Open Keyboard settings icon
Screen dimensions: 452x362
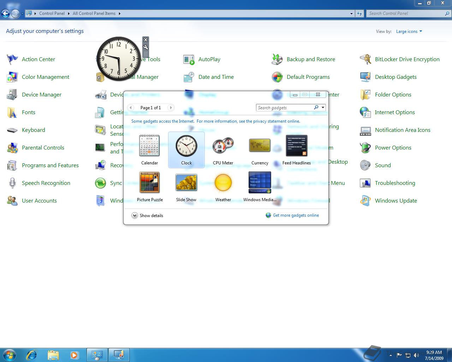[x=12, y=130]
